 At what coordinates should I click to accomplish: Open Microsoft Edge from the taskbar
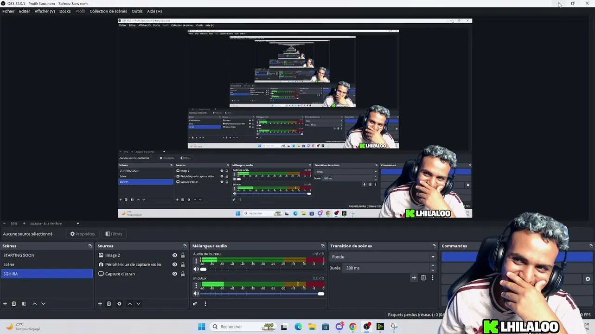coord(298,327)
